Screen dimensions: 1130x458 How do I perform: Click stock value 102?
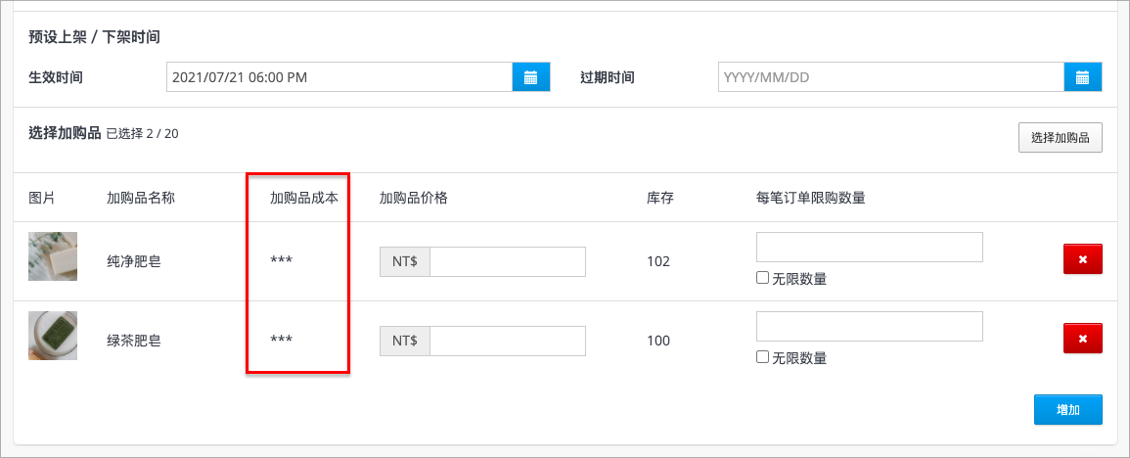pos(658,262)
